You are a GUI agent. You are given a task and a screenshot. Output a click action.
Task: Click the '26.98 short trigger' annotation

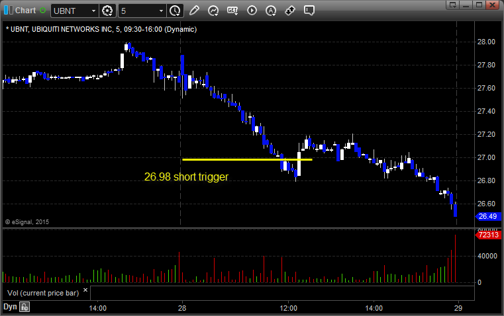(x=186, y=177)
